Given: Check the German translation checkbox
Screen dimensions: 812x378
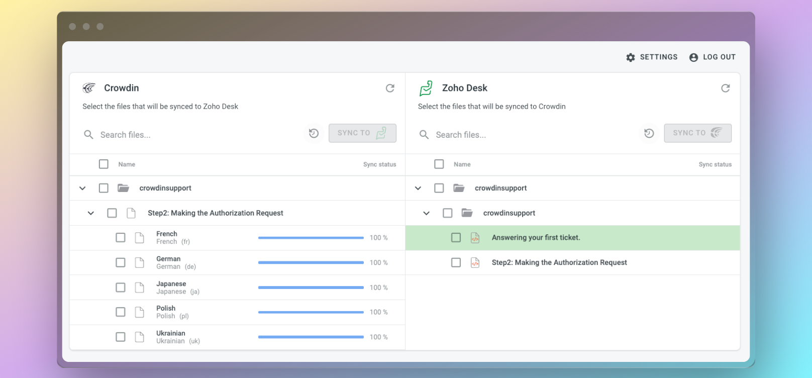Looking at the screenshot, I should coord(121,262).
